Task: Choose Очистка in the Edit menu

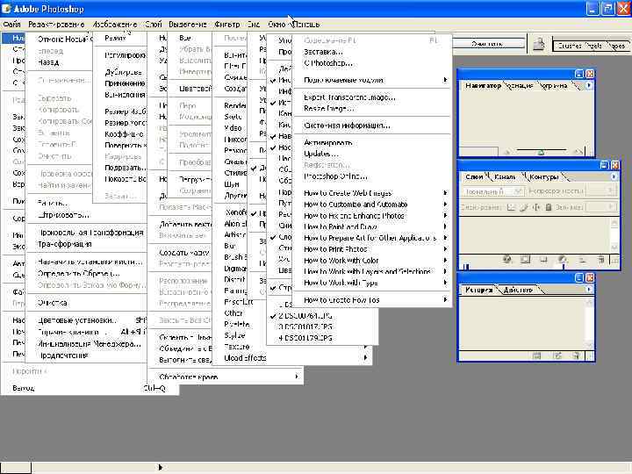Action: 87,303
